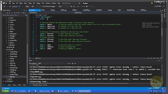Switch to the CPU.cpp editor tab
Viewport: 168px width, 94px height.
point(52,10)
